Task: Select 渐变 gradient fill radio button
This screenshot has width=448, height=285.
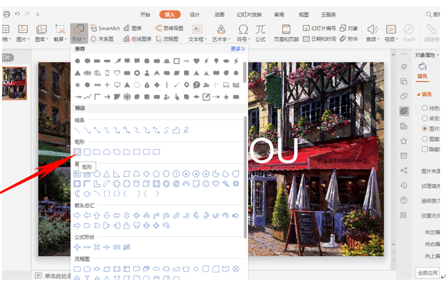Action: tap(425, 118)
